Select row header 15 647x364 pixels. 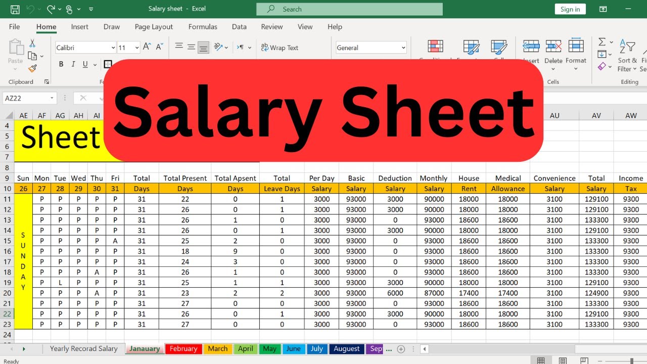[7, 241]
